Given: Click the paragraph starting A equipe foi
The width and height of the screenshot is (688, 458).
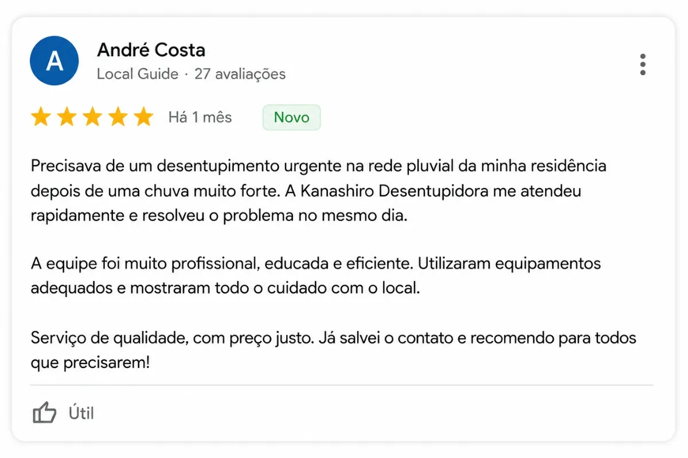Looking at the screenshot, I should (316, 275).
